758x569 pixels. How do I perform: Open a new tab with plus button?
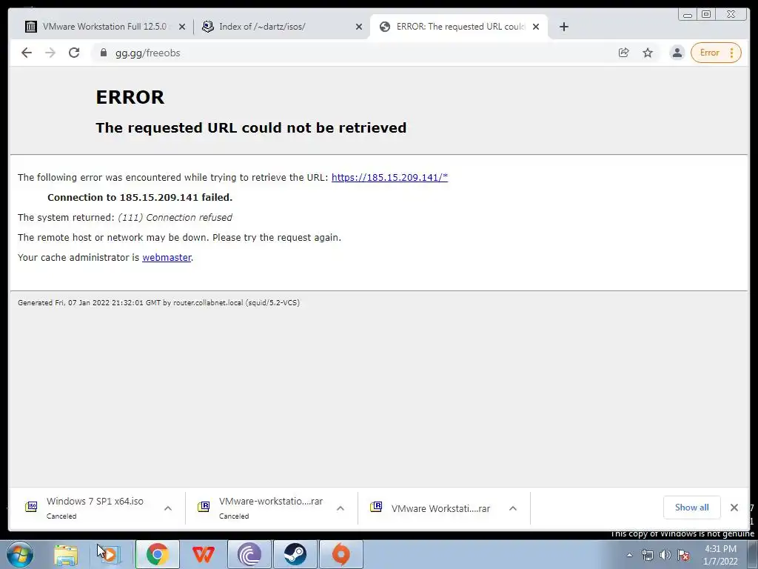tap(563, 27)
